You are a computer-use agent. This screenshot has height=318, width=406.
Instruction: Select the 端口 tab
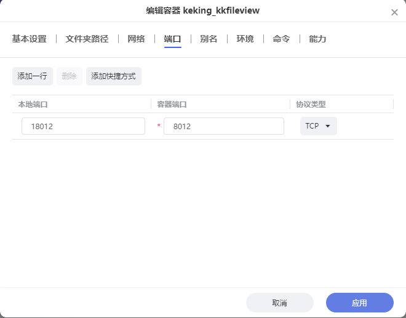pyautogui.click(x=172, y=39)
